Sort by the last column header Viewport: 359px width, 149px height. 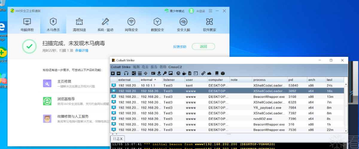point(334,80)
